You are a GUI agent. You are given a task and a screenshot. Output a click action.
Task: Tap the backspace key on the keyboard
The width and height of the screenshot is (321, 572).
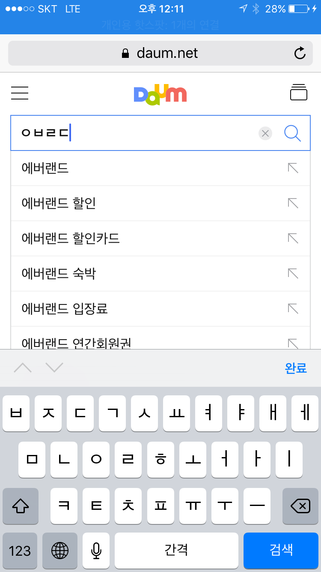point(300,506)
